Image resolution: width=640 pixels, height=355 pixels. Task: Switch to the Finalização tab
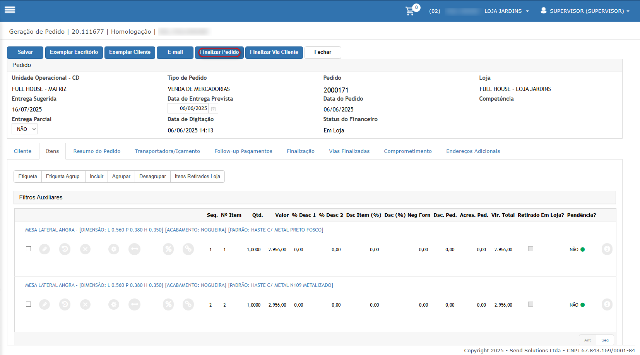coord(300,151)
